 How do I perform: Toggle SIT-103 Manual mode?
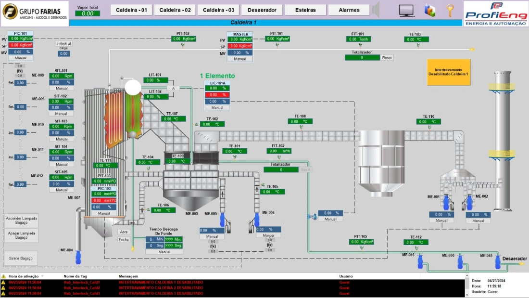click(62, 139)
